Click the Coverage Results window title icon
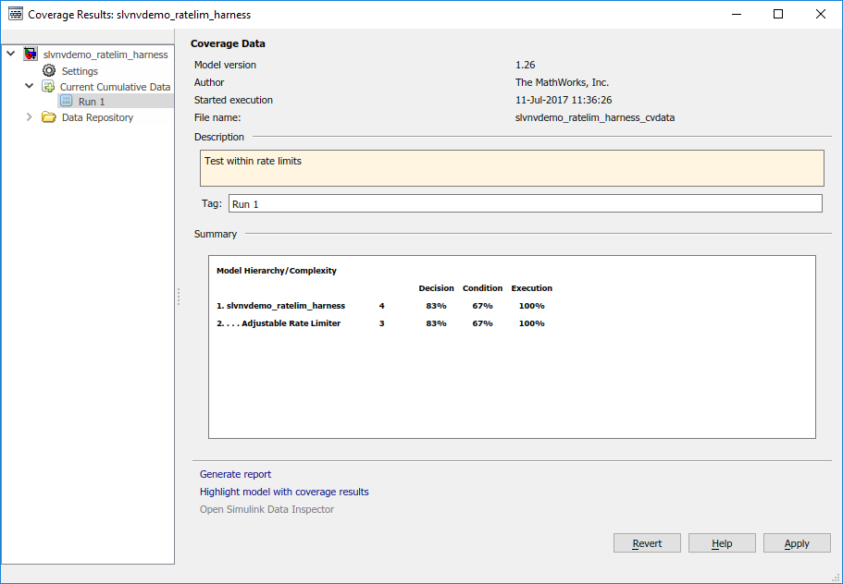Image resolution: width=843 pixels, height=584 pixels. click(x=16, y=14)
